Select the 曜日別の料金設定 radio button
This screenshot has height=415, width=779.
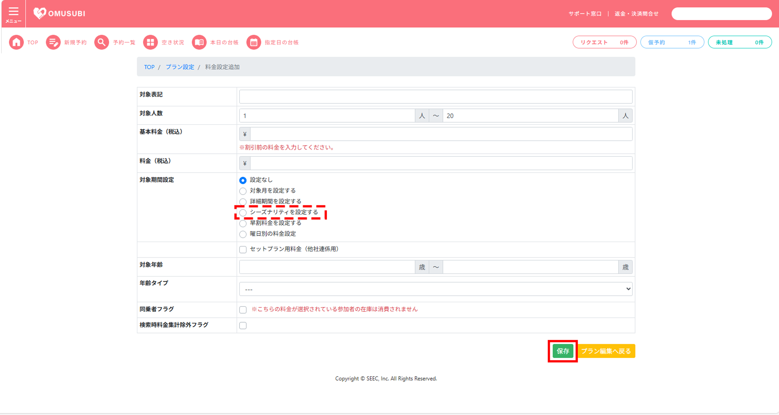243,234
